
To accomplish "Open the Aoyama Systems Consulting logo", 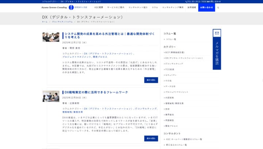I will coord(54,8).
